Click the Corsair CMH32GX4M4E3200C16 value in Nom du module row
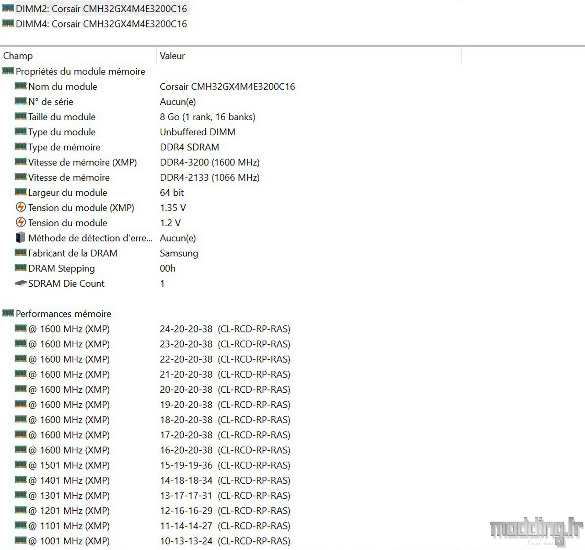The width and height of the screenshot is (585, 550). [227, 86]
